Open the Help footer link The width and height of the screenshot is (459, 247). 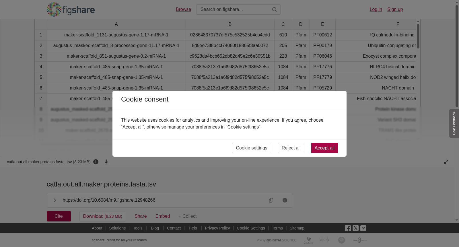coord(193,228)
